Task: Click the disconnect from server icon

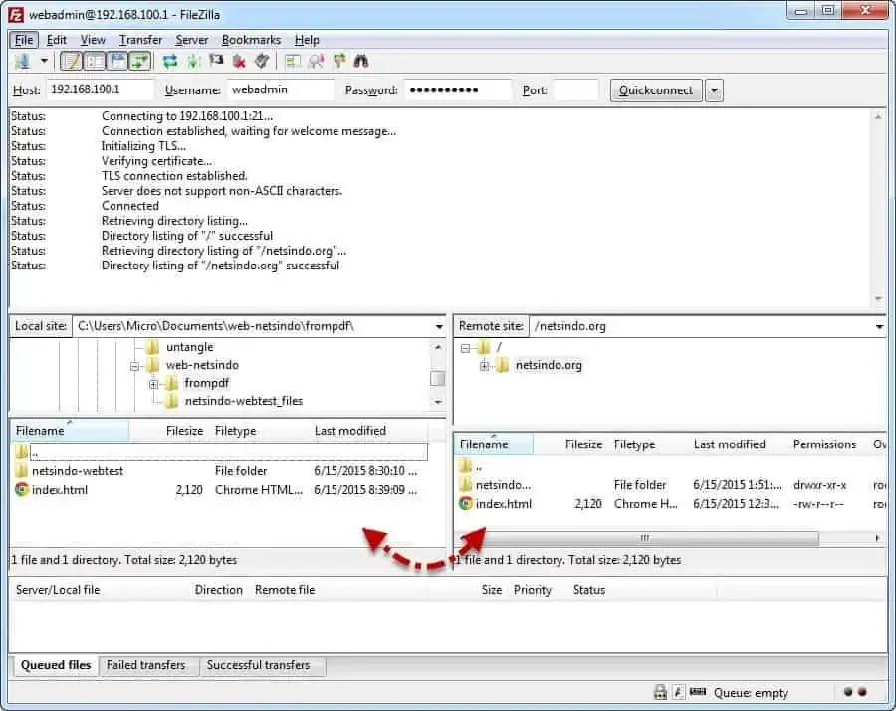Action: [239, 62]
